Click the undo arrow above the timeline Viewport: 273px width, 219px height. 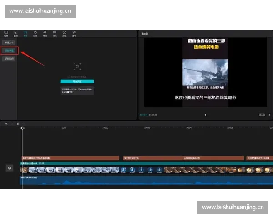coord(6,124)
